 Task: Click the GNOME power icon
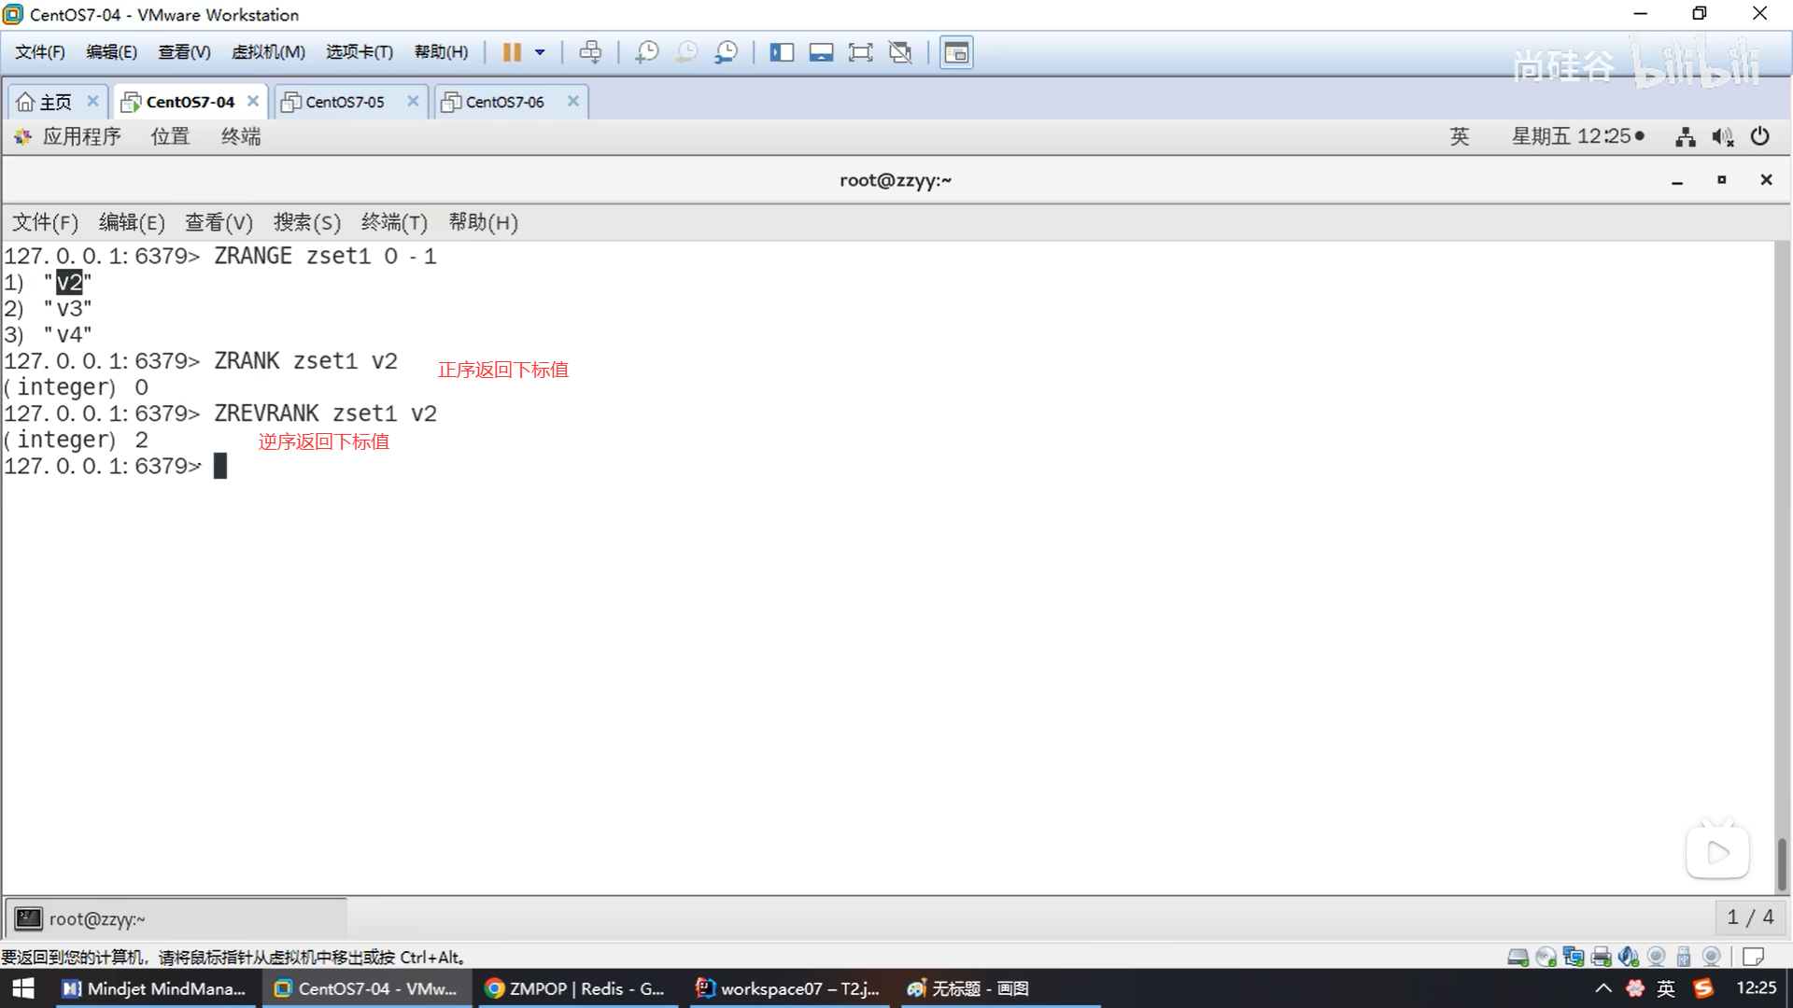pyautogui.click(x=1760, y=136)
